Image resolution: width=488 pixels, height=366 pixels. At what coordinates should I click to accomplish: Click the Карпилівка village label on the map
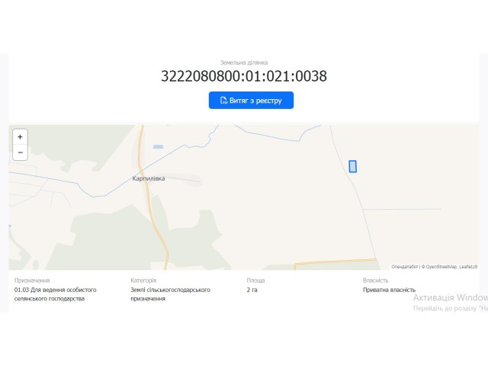point(149,178)
